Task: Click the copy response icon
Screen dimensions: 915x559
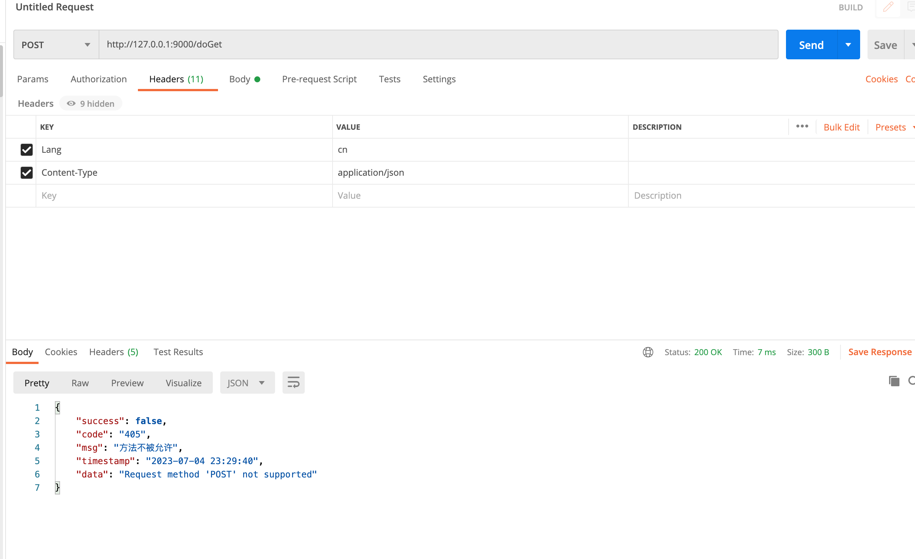Action: (x=894, y=381)
